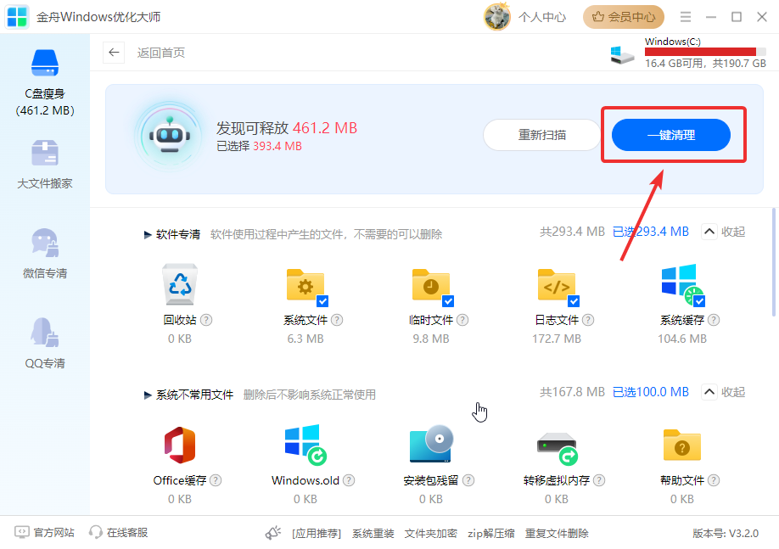Viewport: 779px width, 549px height.
Task: Uncheck the 临时文件 checkbox
Action: (448, 301)
